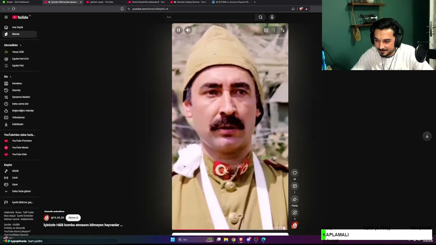
Task: Open Oynatma listeleri
Action: tap(19, 97)
